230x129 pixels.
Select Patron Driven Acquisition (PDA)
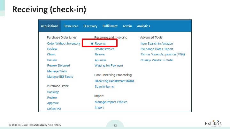[x=163, y=54]
